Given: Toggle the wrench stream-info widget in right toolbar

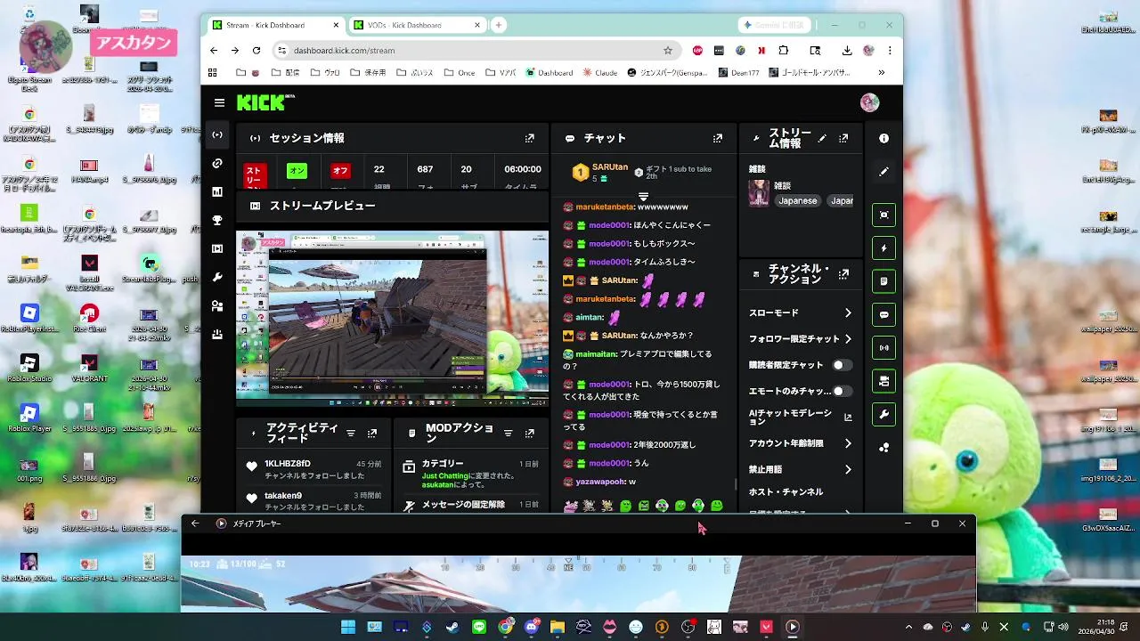Looking at the screenshot, I should pyautogui.click(x=883, y=414).
